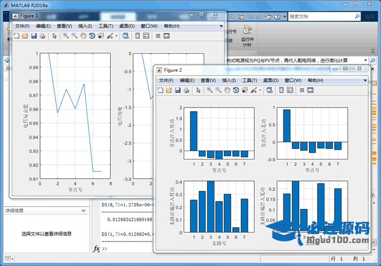The height and width of the screenshot is (266, 381).
Task: Select Zoom Out tool in Figure 1
Action: [x=75, y=36]
